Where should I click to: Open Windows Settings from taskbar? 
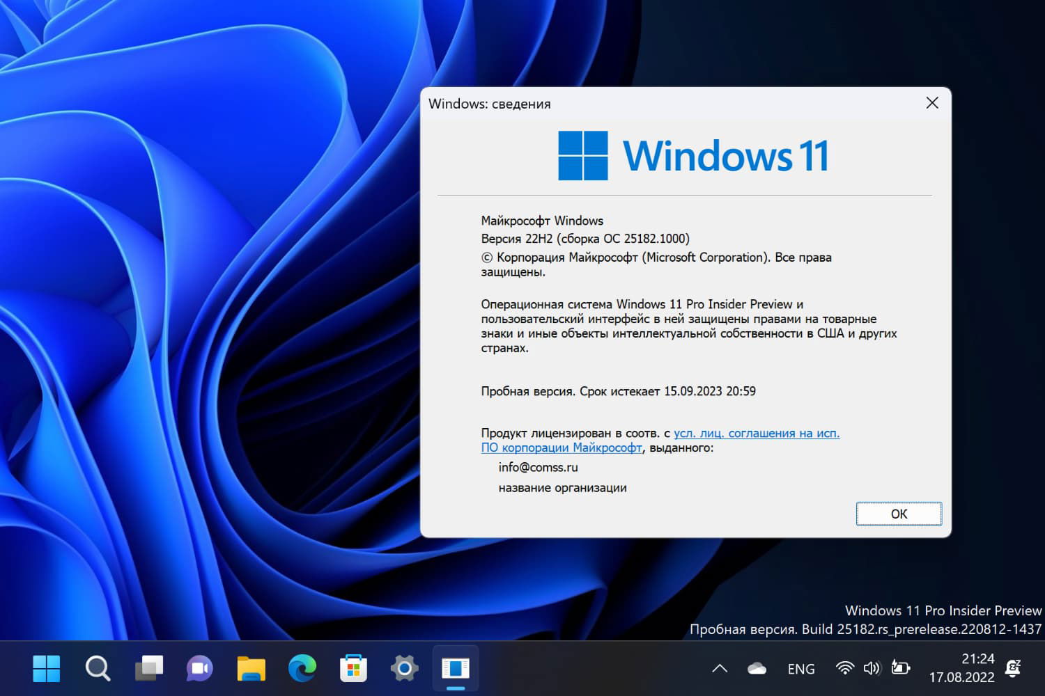[x=404, y=668]
